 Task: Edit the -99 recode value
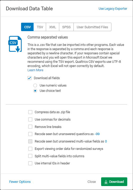click(x=97, y=134)
